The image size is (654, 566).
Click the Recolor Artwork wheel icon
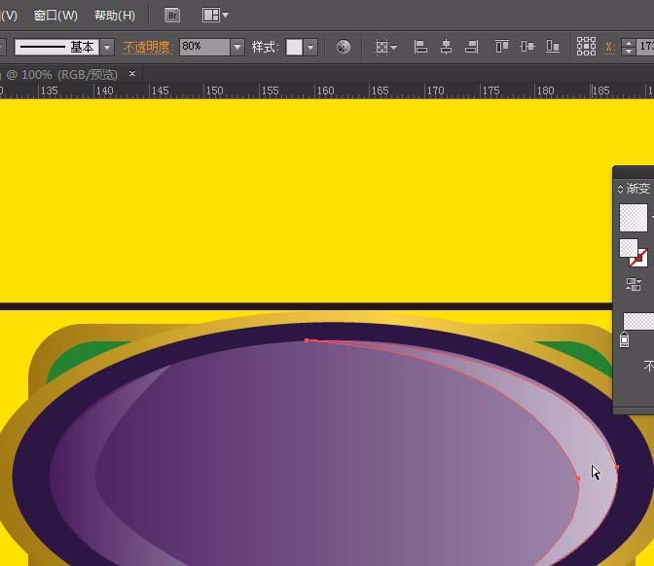tap(344, 47)
